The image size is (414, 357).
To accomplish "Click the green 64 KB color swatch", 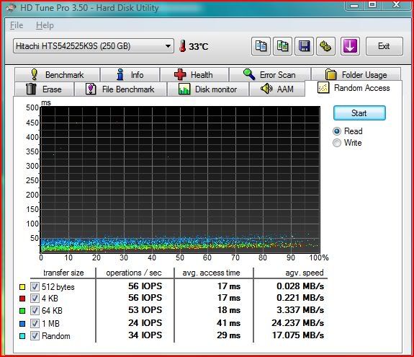I will tap(22, 311).
